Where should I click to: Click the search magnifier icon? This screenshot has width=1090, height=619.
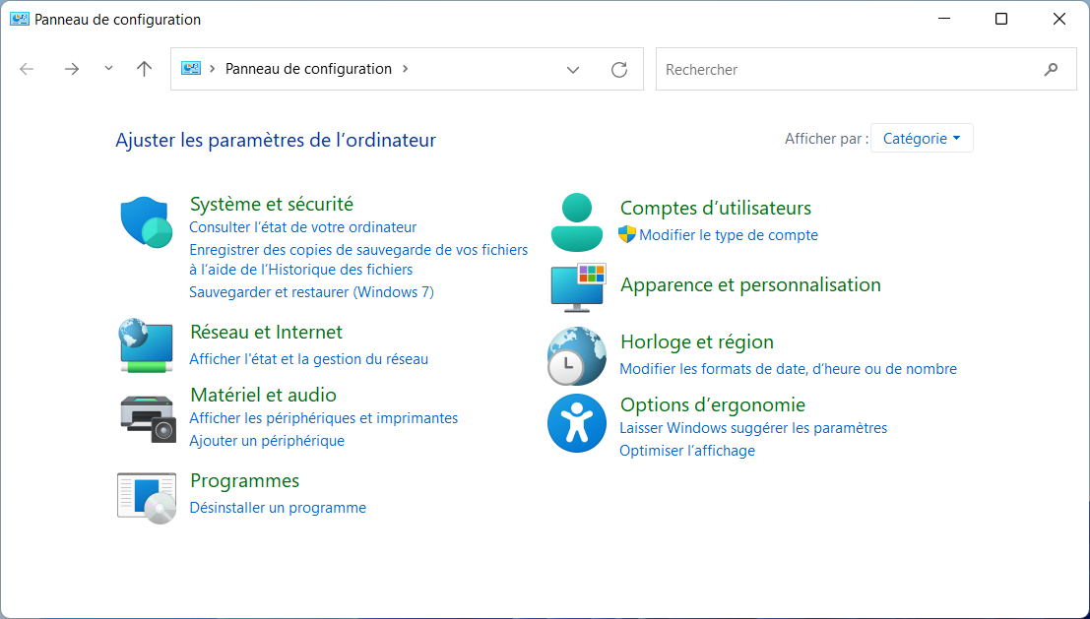1051,69
